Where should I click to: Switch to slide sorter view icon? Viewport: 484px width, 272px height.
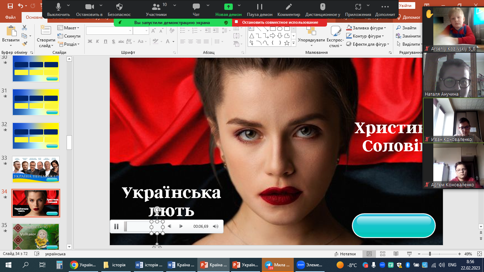(x=382, y=254)
